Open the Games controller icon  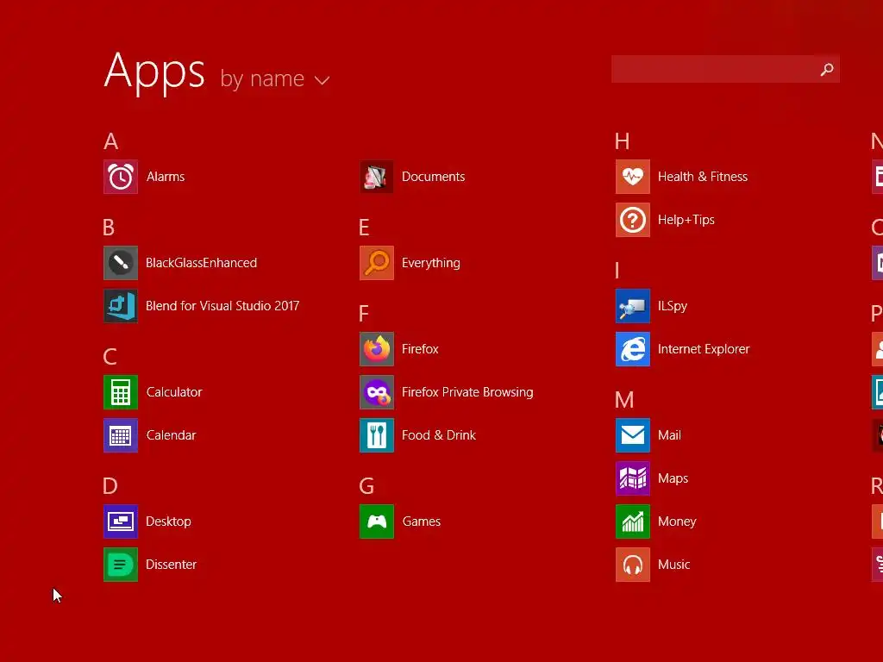click(x=377, y=521)
